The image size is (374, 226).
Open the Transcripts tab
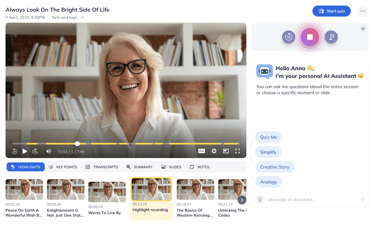[102, 167]
